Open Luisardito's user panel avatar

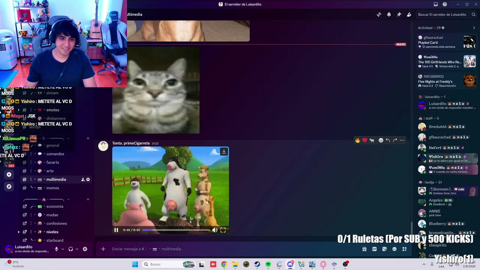(x=9, y=249)
